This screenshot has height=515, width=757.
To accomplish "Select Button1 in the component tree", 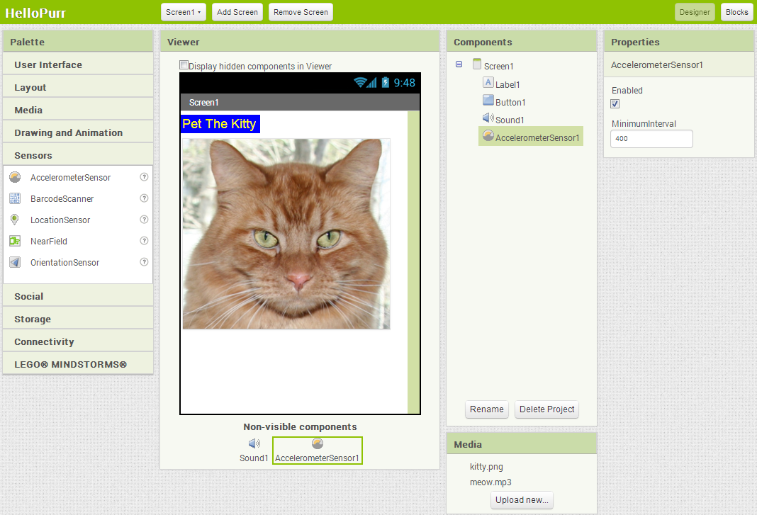I will pyautogui.click(x=510, y=102).
